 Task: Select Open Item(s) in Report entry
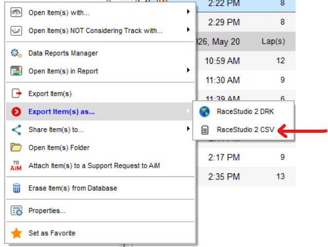click(x=100, y=71)
